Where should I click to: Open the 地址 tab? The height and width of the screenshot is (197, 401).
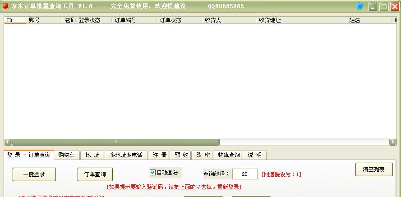tap(92, 155)
